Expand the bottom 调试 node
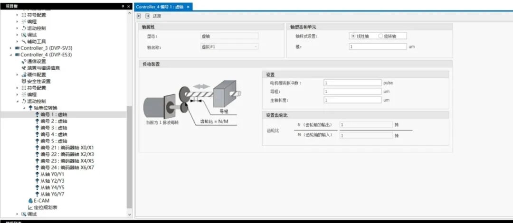Viewport: 513px width, 223px height. click(x=18, y=214)
